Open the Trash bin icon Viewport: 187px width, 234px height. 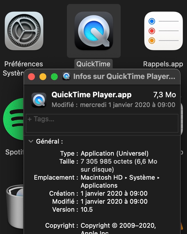pos(15,207)
